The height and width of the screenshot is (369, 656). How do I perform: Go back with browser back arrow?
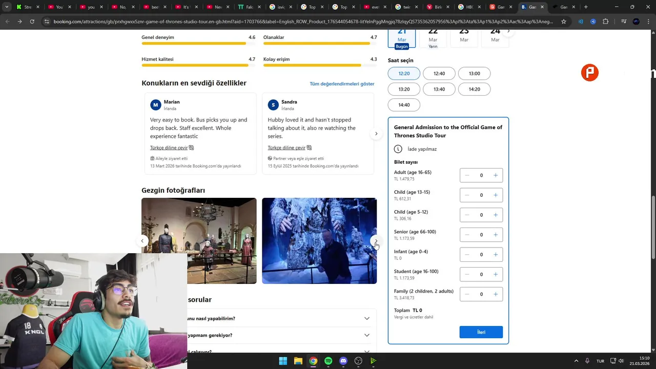(7, 22)
